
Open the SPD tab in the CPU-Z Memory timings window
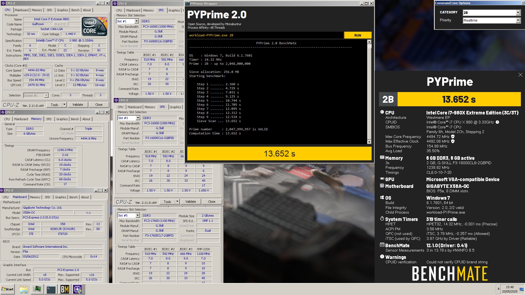point(49,119)
